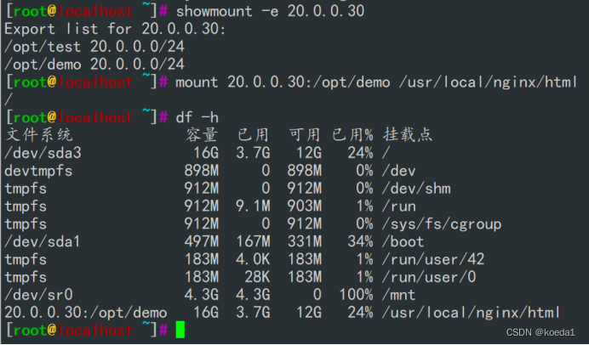Image resolution: width=589 pixels, height=345 pixels.
Task: Select the 'devtmpfs' filesystem name
Action: point(38,171)
